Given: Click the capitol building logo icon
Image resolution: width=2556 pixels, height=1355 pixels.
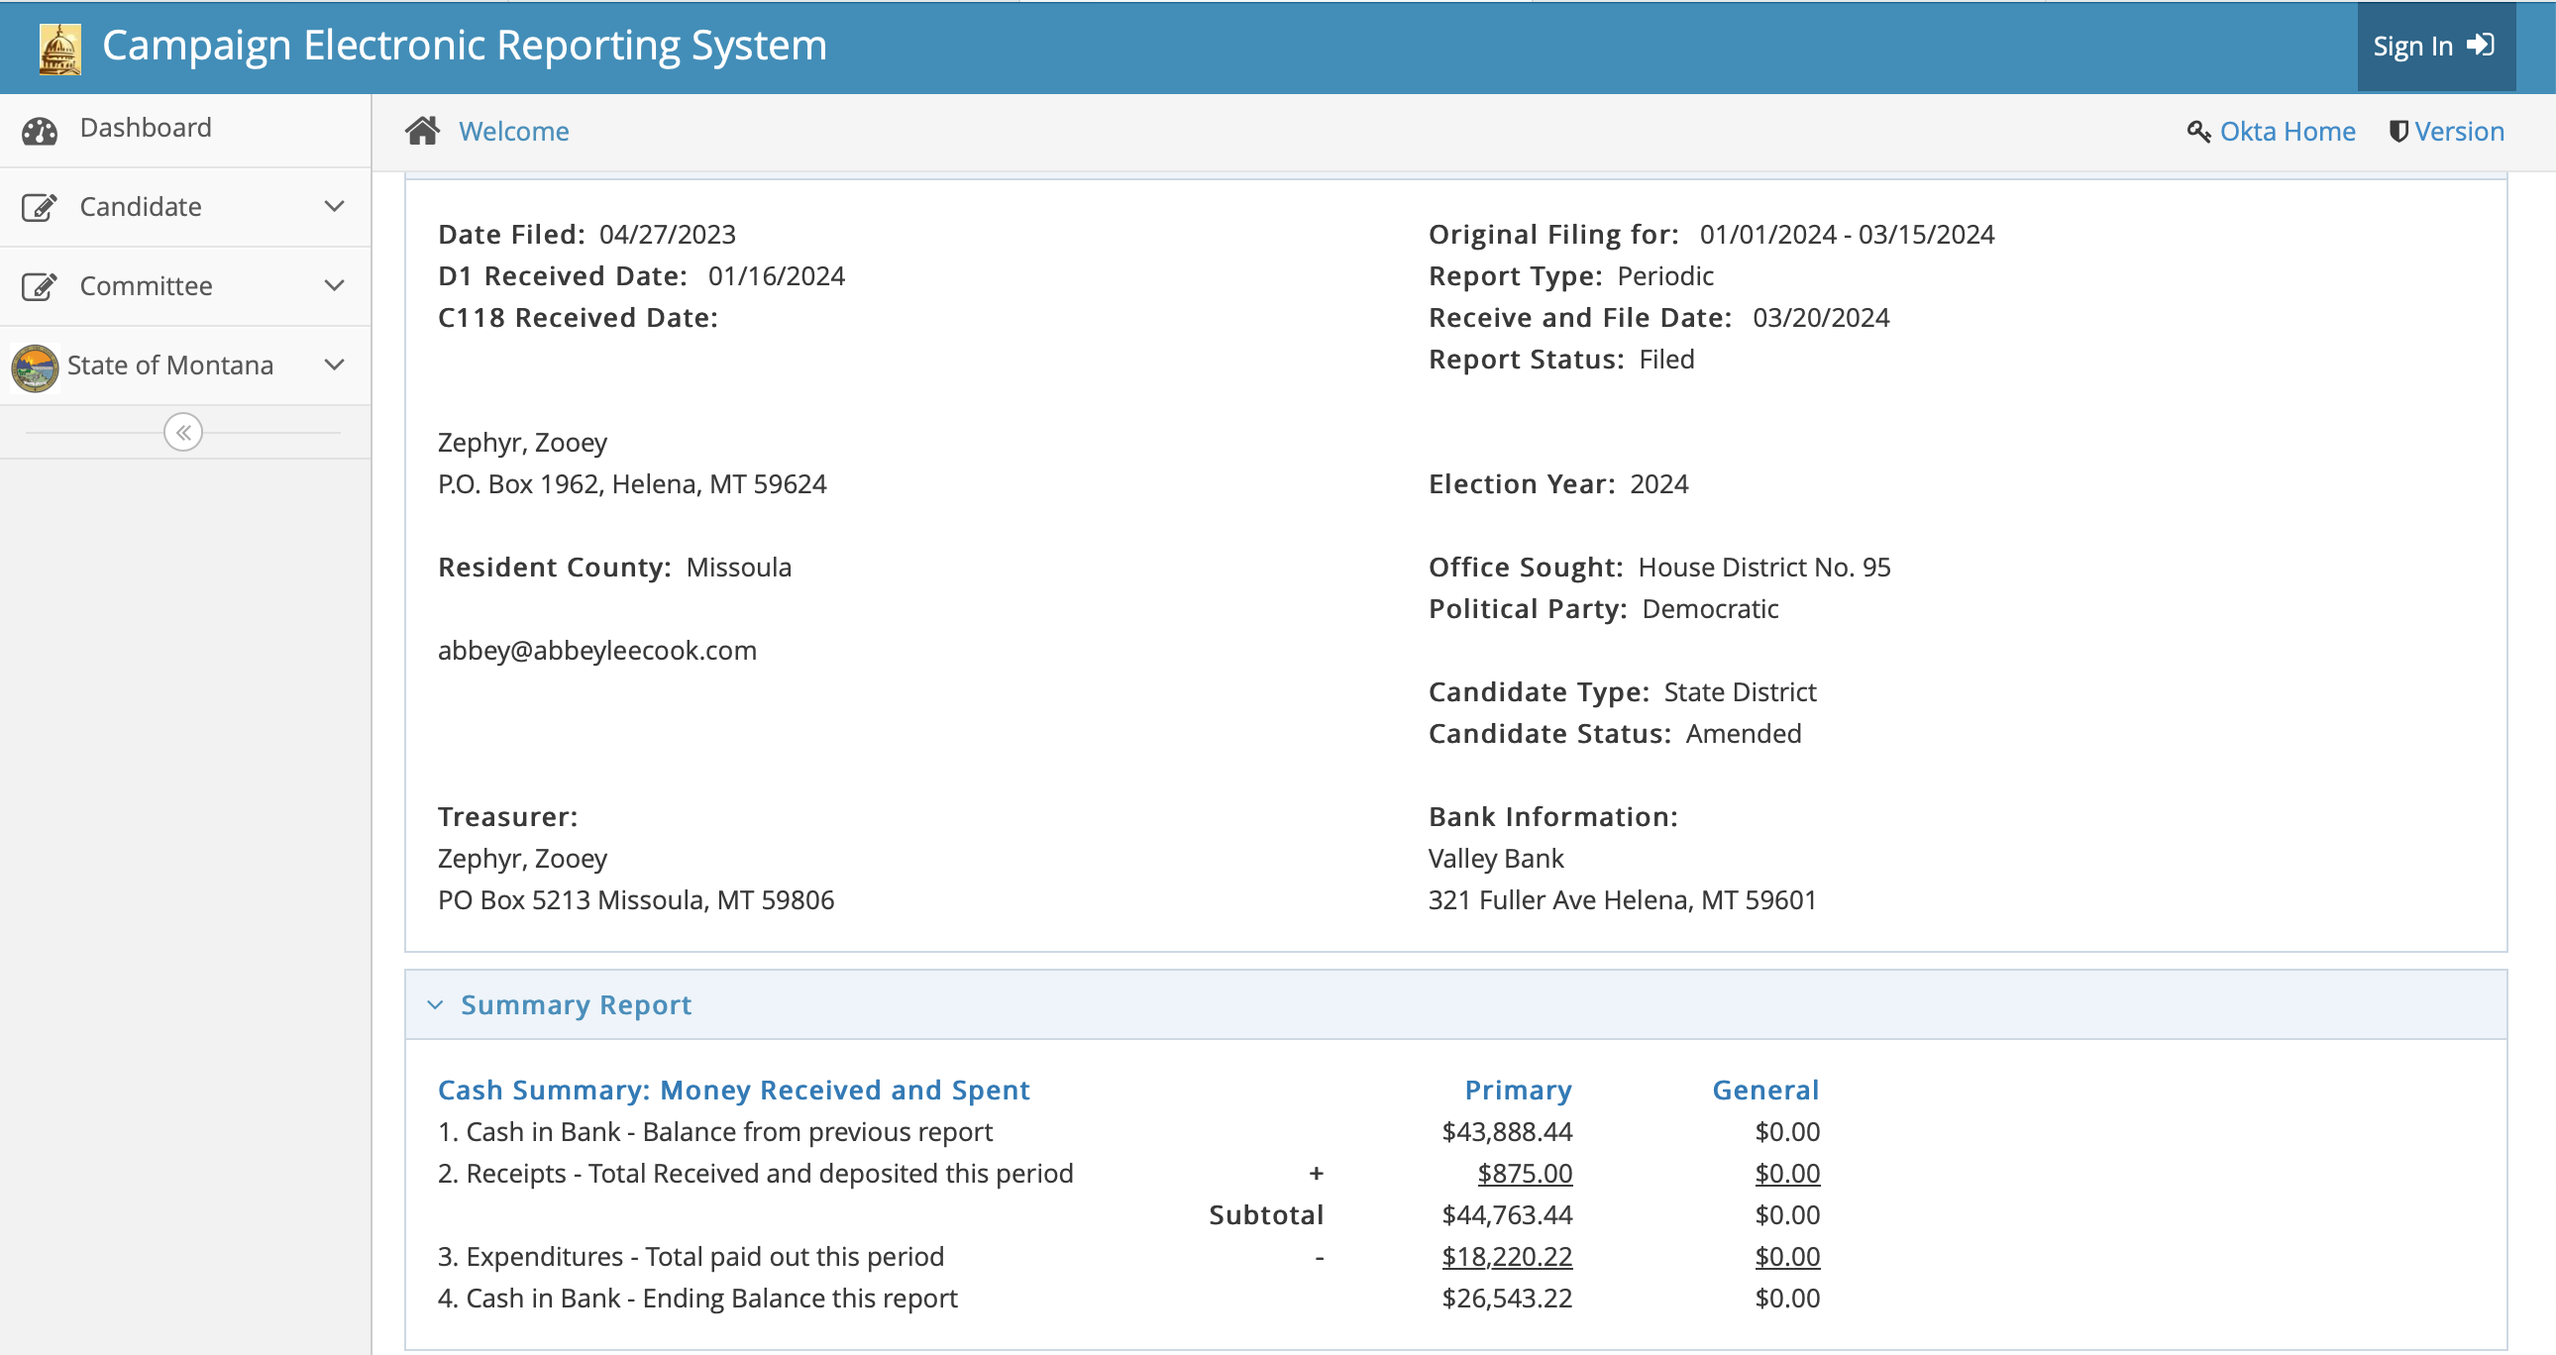Looking at the screenshot, I should click(x=59, y=48).
